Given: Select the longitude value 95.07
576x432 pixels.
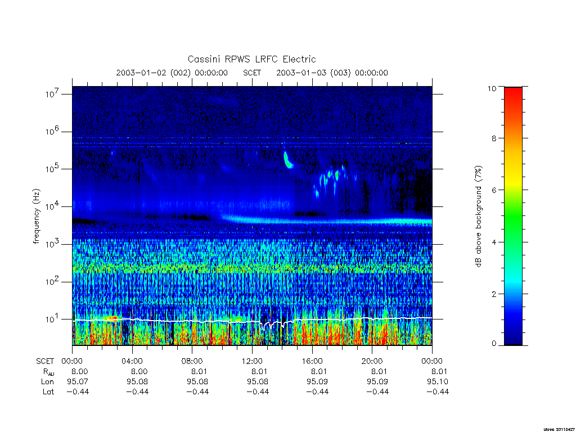Looking at the screenshot, I should (78, 382).
